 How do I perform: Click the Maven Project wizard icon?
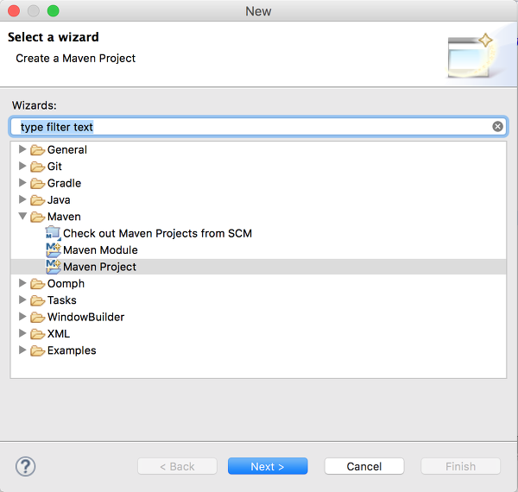[54, 267]
